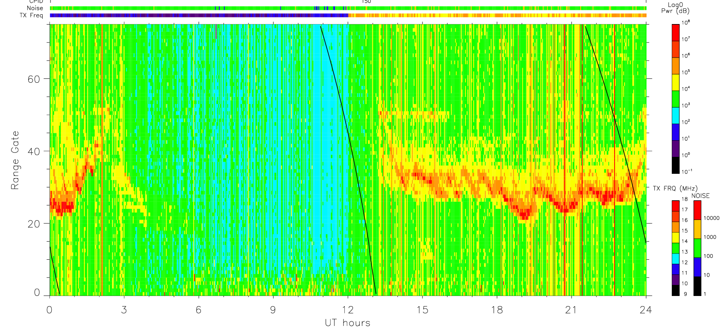The height and width of the screenshot is (335, 727).
Task: Pick the blue segment of Lag0 power color bar
Action: pyautogui.click(x=675, y=132)
